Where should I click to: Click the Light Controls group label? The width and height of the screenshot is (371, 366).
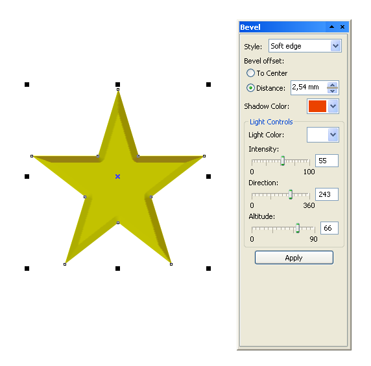tap(271, 122)
